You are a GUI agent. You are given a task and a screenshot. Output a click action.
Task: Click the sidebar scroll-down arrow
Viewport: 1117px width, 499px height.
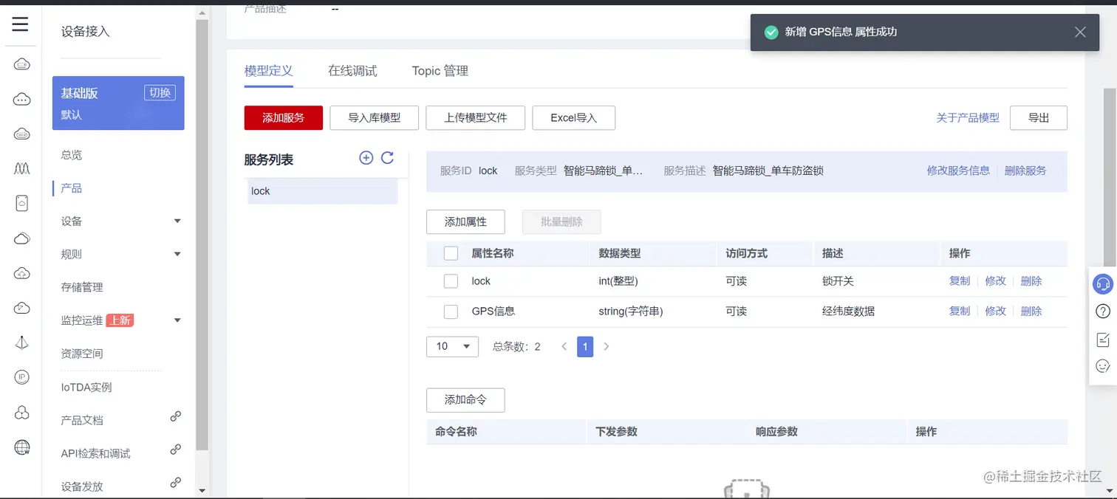pyautogui.click(x=202, y=490)
